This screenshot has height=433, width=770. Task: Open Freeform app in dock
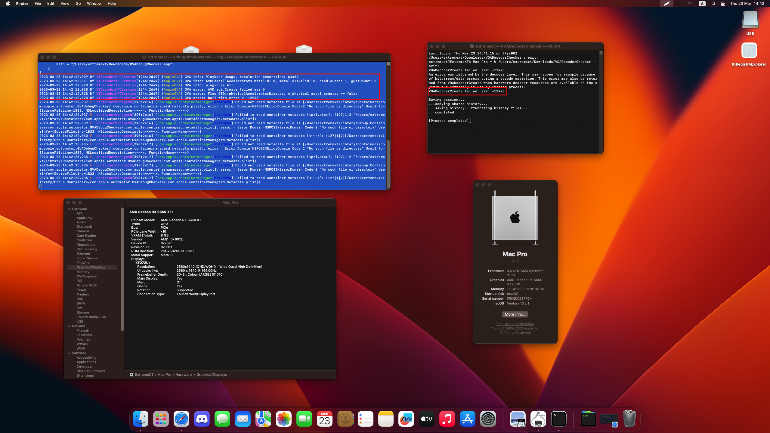pyautogui.click(x=406, y=419)
